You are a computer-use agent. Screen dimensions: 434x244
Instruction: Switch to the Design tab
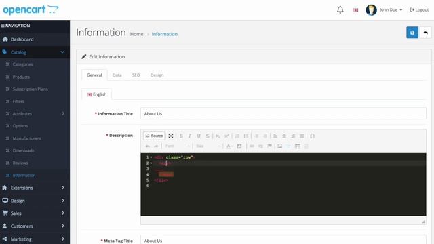pos(157,75)
